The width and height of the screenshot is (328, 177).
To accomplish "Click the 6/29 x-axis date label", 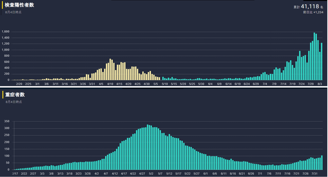I will point(256,84).
